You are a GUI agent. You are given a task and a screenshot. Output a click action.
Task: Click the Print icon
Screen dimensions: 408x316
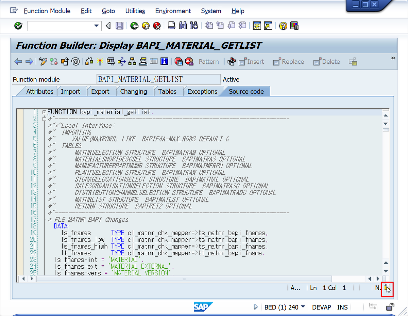(172, 26)
